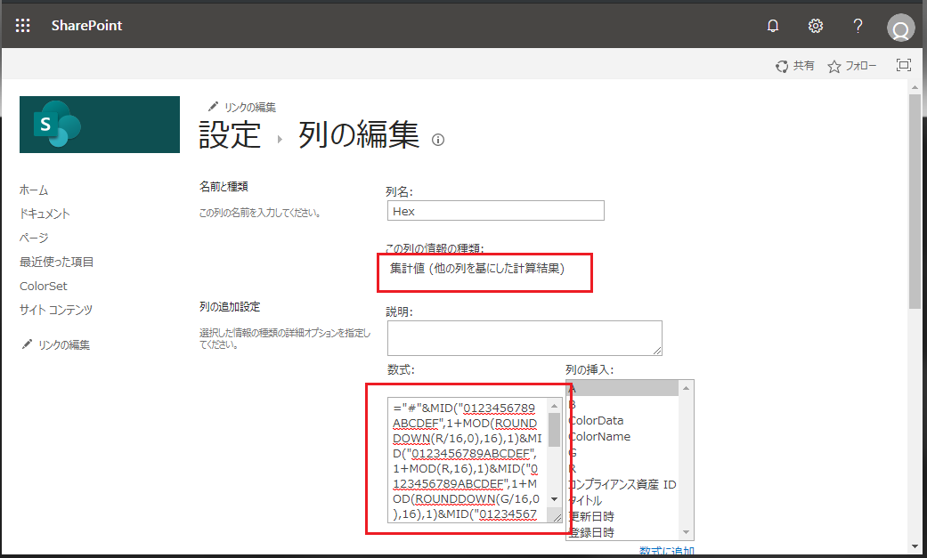The height and width of the screenshot is (558, 927).
Task: Click the 数式に追加 link
Action: [x=667, y=551]
